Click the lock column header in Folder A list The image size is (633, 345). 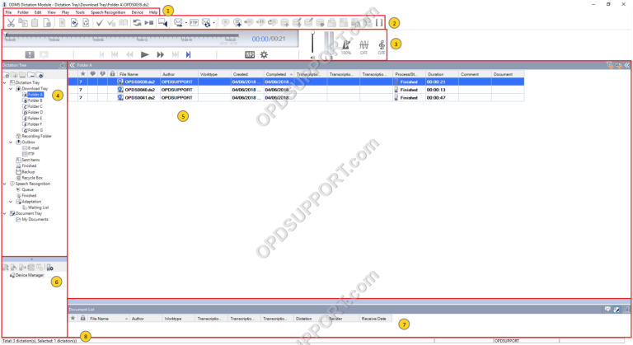click(x=113, y=74)
